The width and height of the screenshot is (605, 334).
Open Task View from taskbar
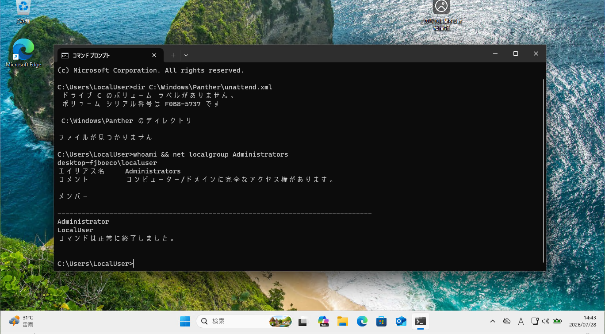[x=303, y=322]
